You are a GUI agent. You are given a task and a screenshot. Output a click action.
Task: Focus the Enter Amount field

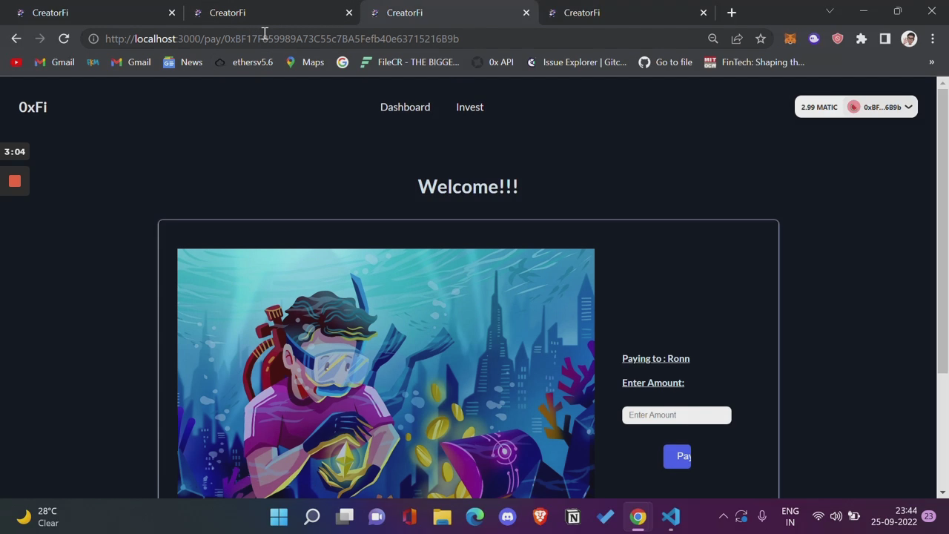pyautogui.click(x=677, y=415)
